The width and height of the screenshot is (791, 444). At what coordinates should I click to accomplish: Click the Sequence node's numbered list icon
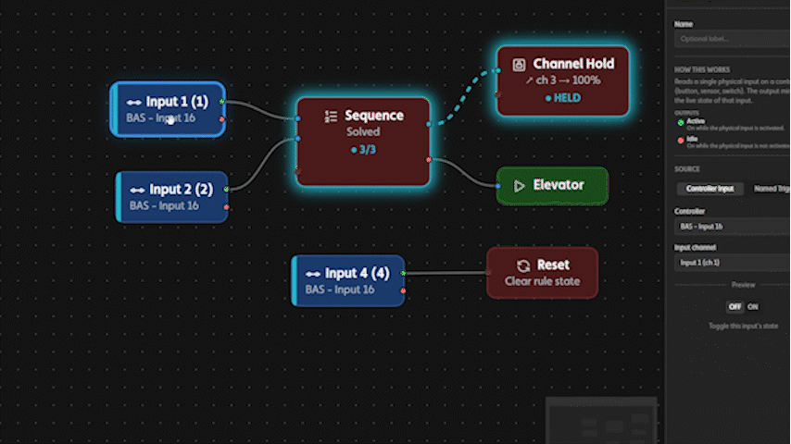click(x=331, y=117)
